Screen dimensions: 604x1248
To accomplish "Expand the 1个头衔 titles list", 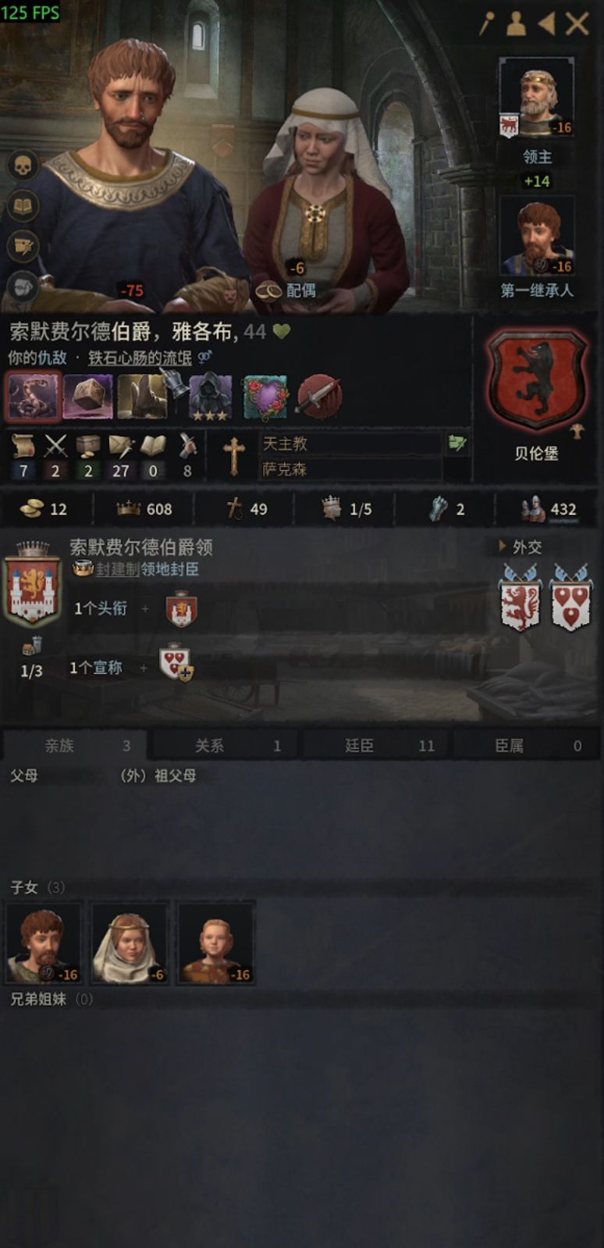I will pyautogui.click(x=101, y=608).
